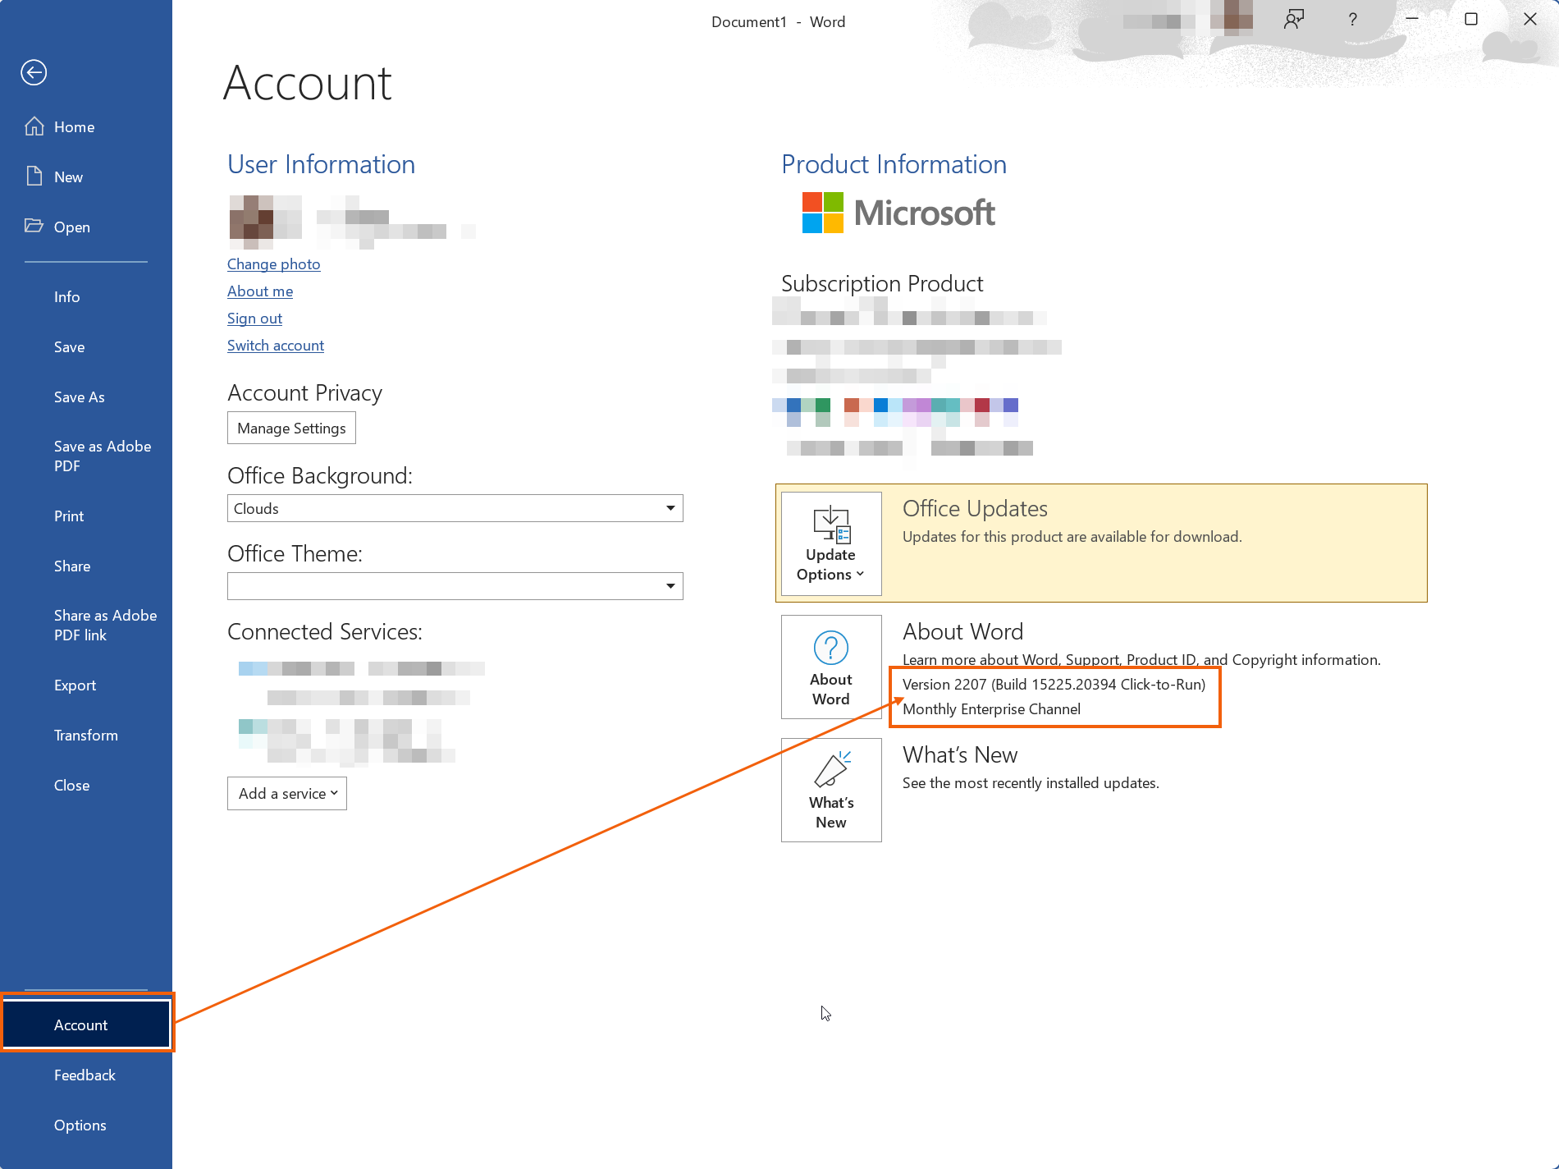Select the Info menu item

pyautogui.click(x=67, y=297)
